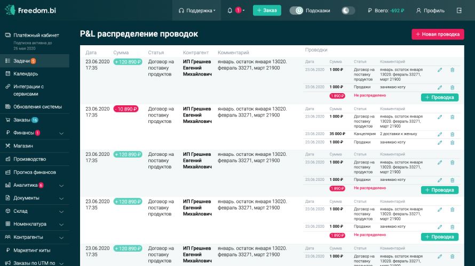Click the Задачи list icon
Viewport: 475px width, 266px height.
pos(8,61)
